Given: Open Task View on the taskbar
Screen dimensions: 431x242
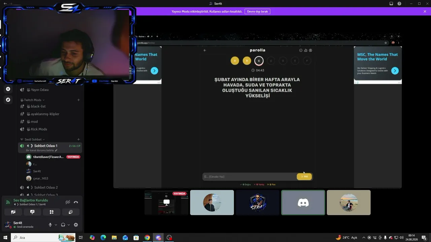Looking at the screenshot, I should [x=81, y=238].
